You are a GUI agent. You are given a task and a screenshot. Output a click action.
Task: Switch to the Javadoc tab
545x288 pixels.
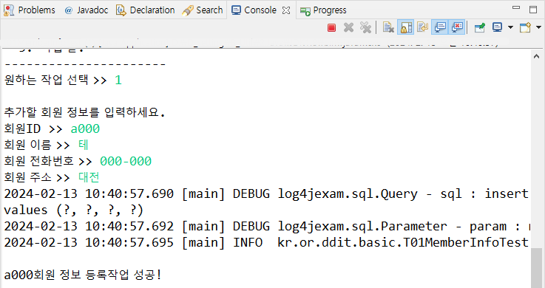(x=87, y=10)
